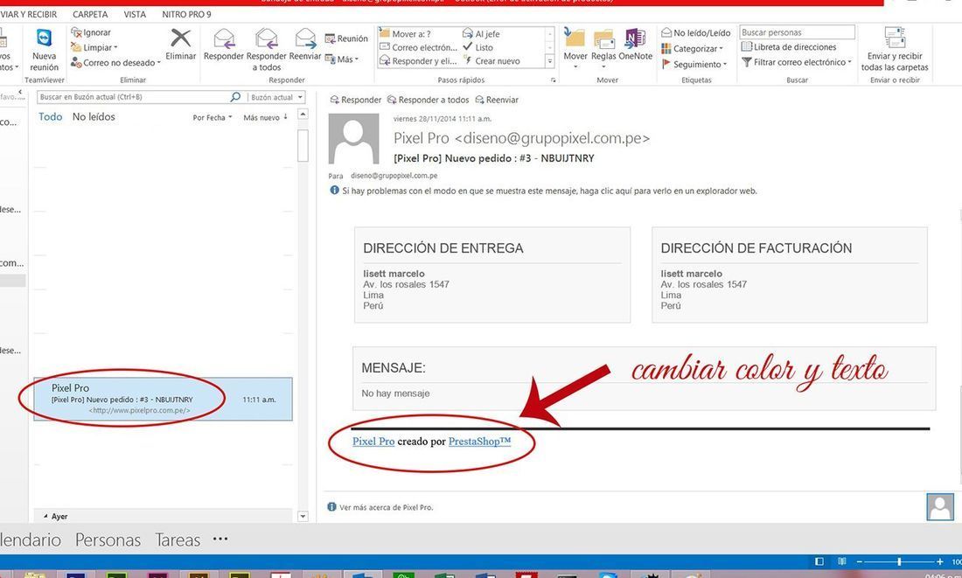Collapse the Ayer message group
The width and height of the screenshot is (962, 578).
[x=45, y=516]
